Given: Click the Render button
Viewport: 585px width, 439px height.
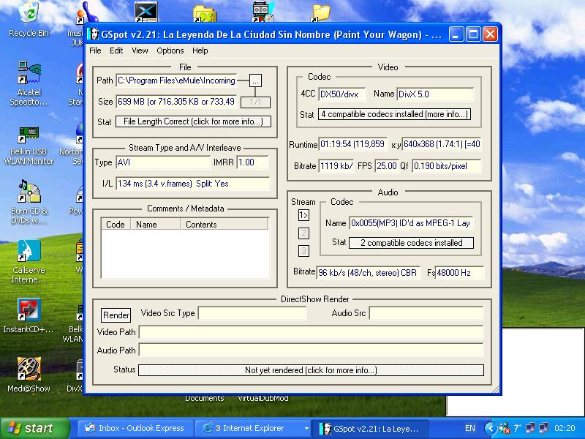Looking at the screenshot, I should pyautogui.click(x=116, y=315).
